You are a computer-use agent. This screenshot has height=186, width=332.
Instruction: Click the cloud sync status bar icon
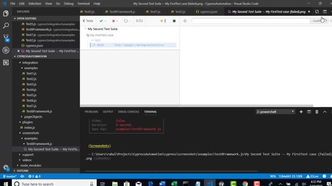22,176
